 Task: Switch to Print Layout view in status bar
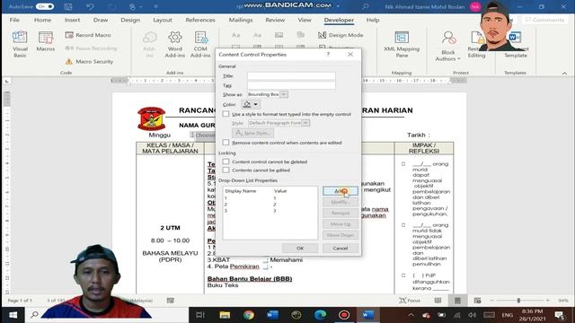point(457,301)
